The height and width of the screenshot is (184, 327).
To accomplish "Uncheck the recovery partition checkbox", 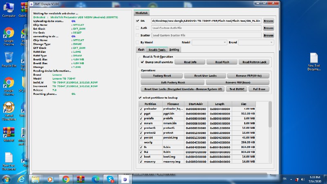I will [141, 162].
